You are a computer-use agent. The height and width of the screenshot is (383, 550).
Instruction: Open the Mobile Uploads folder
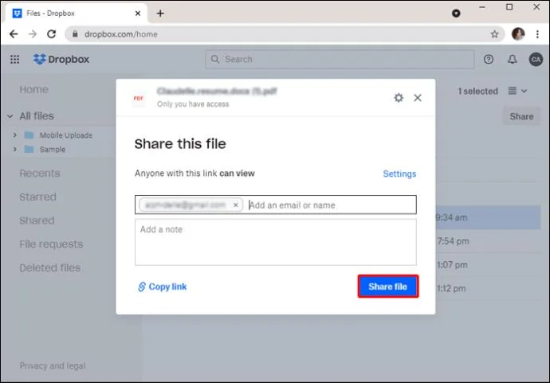65,135
